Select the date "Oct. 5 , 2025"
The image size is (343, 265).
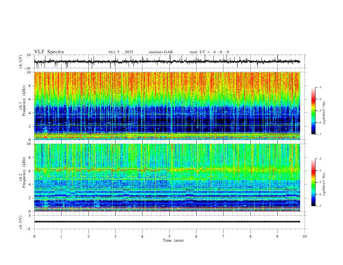pos(121,52)
